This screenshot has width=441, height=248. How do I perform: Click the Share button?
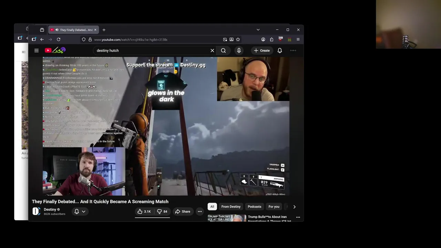click(183, 211)
